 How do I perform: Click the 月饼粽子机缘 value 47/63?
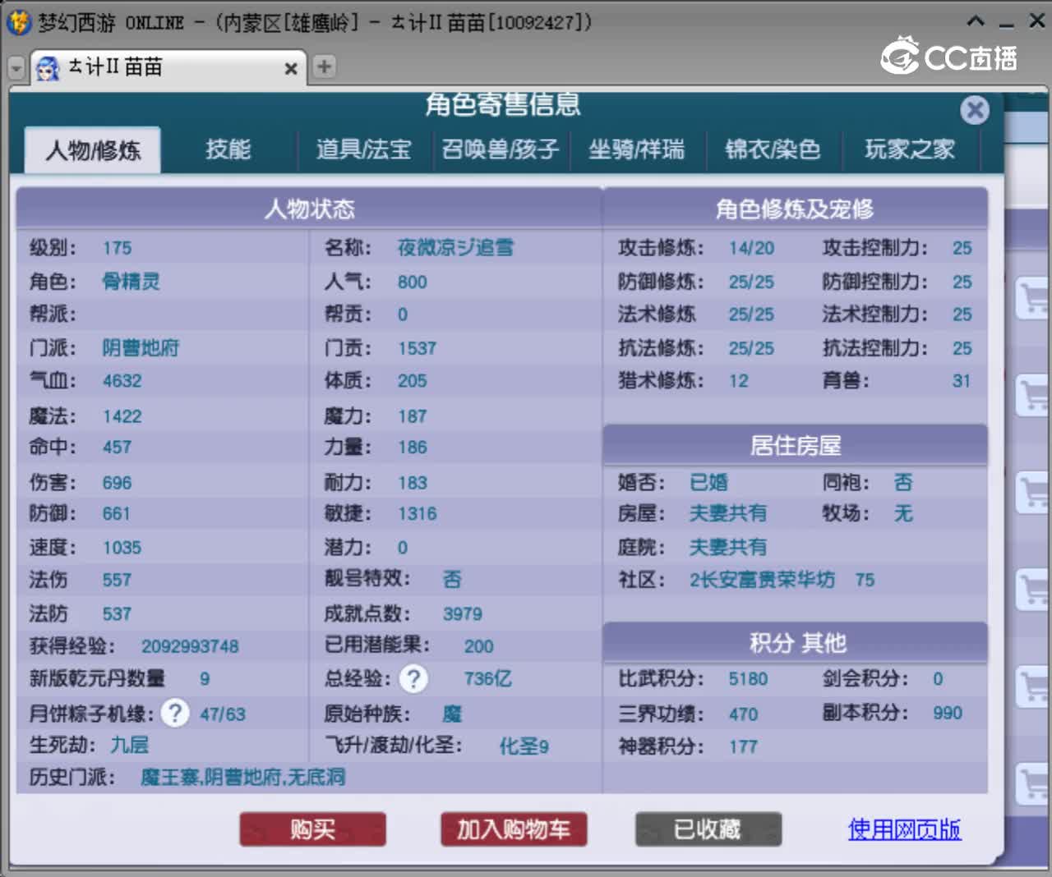click(x=223, y=714)
